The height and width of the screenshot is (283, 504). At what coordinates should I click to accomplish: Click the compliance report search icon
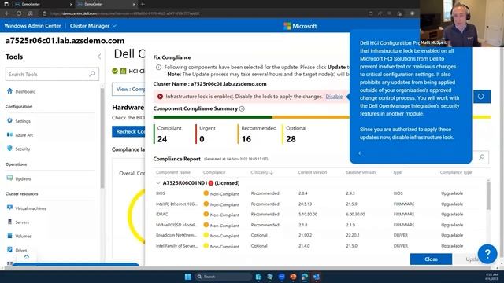(481, 157)
